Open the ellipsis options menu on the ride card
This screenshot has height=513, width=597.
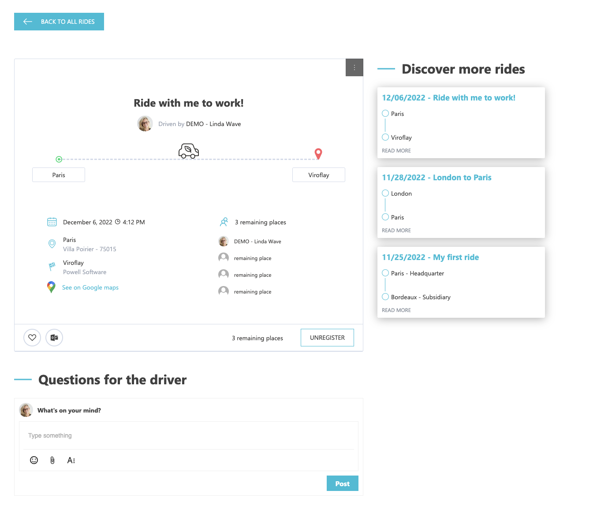click(x=354, y=67)
